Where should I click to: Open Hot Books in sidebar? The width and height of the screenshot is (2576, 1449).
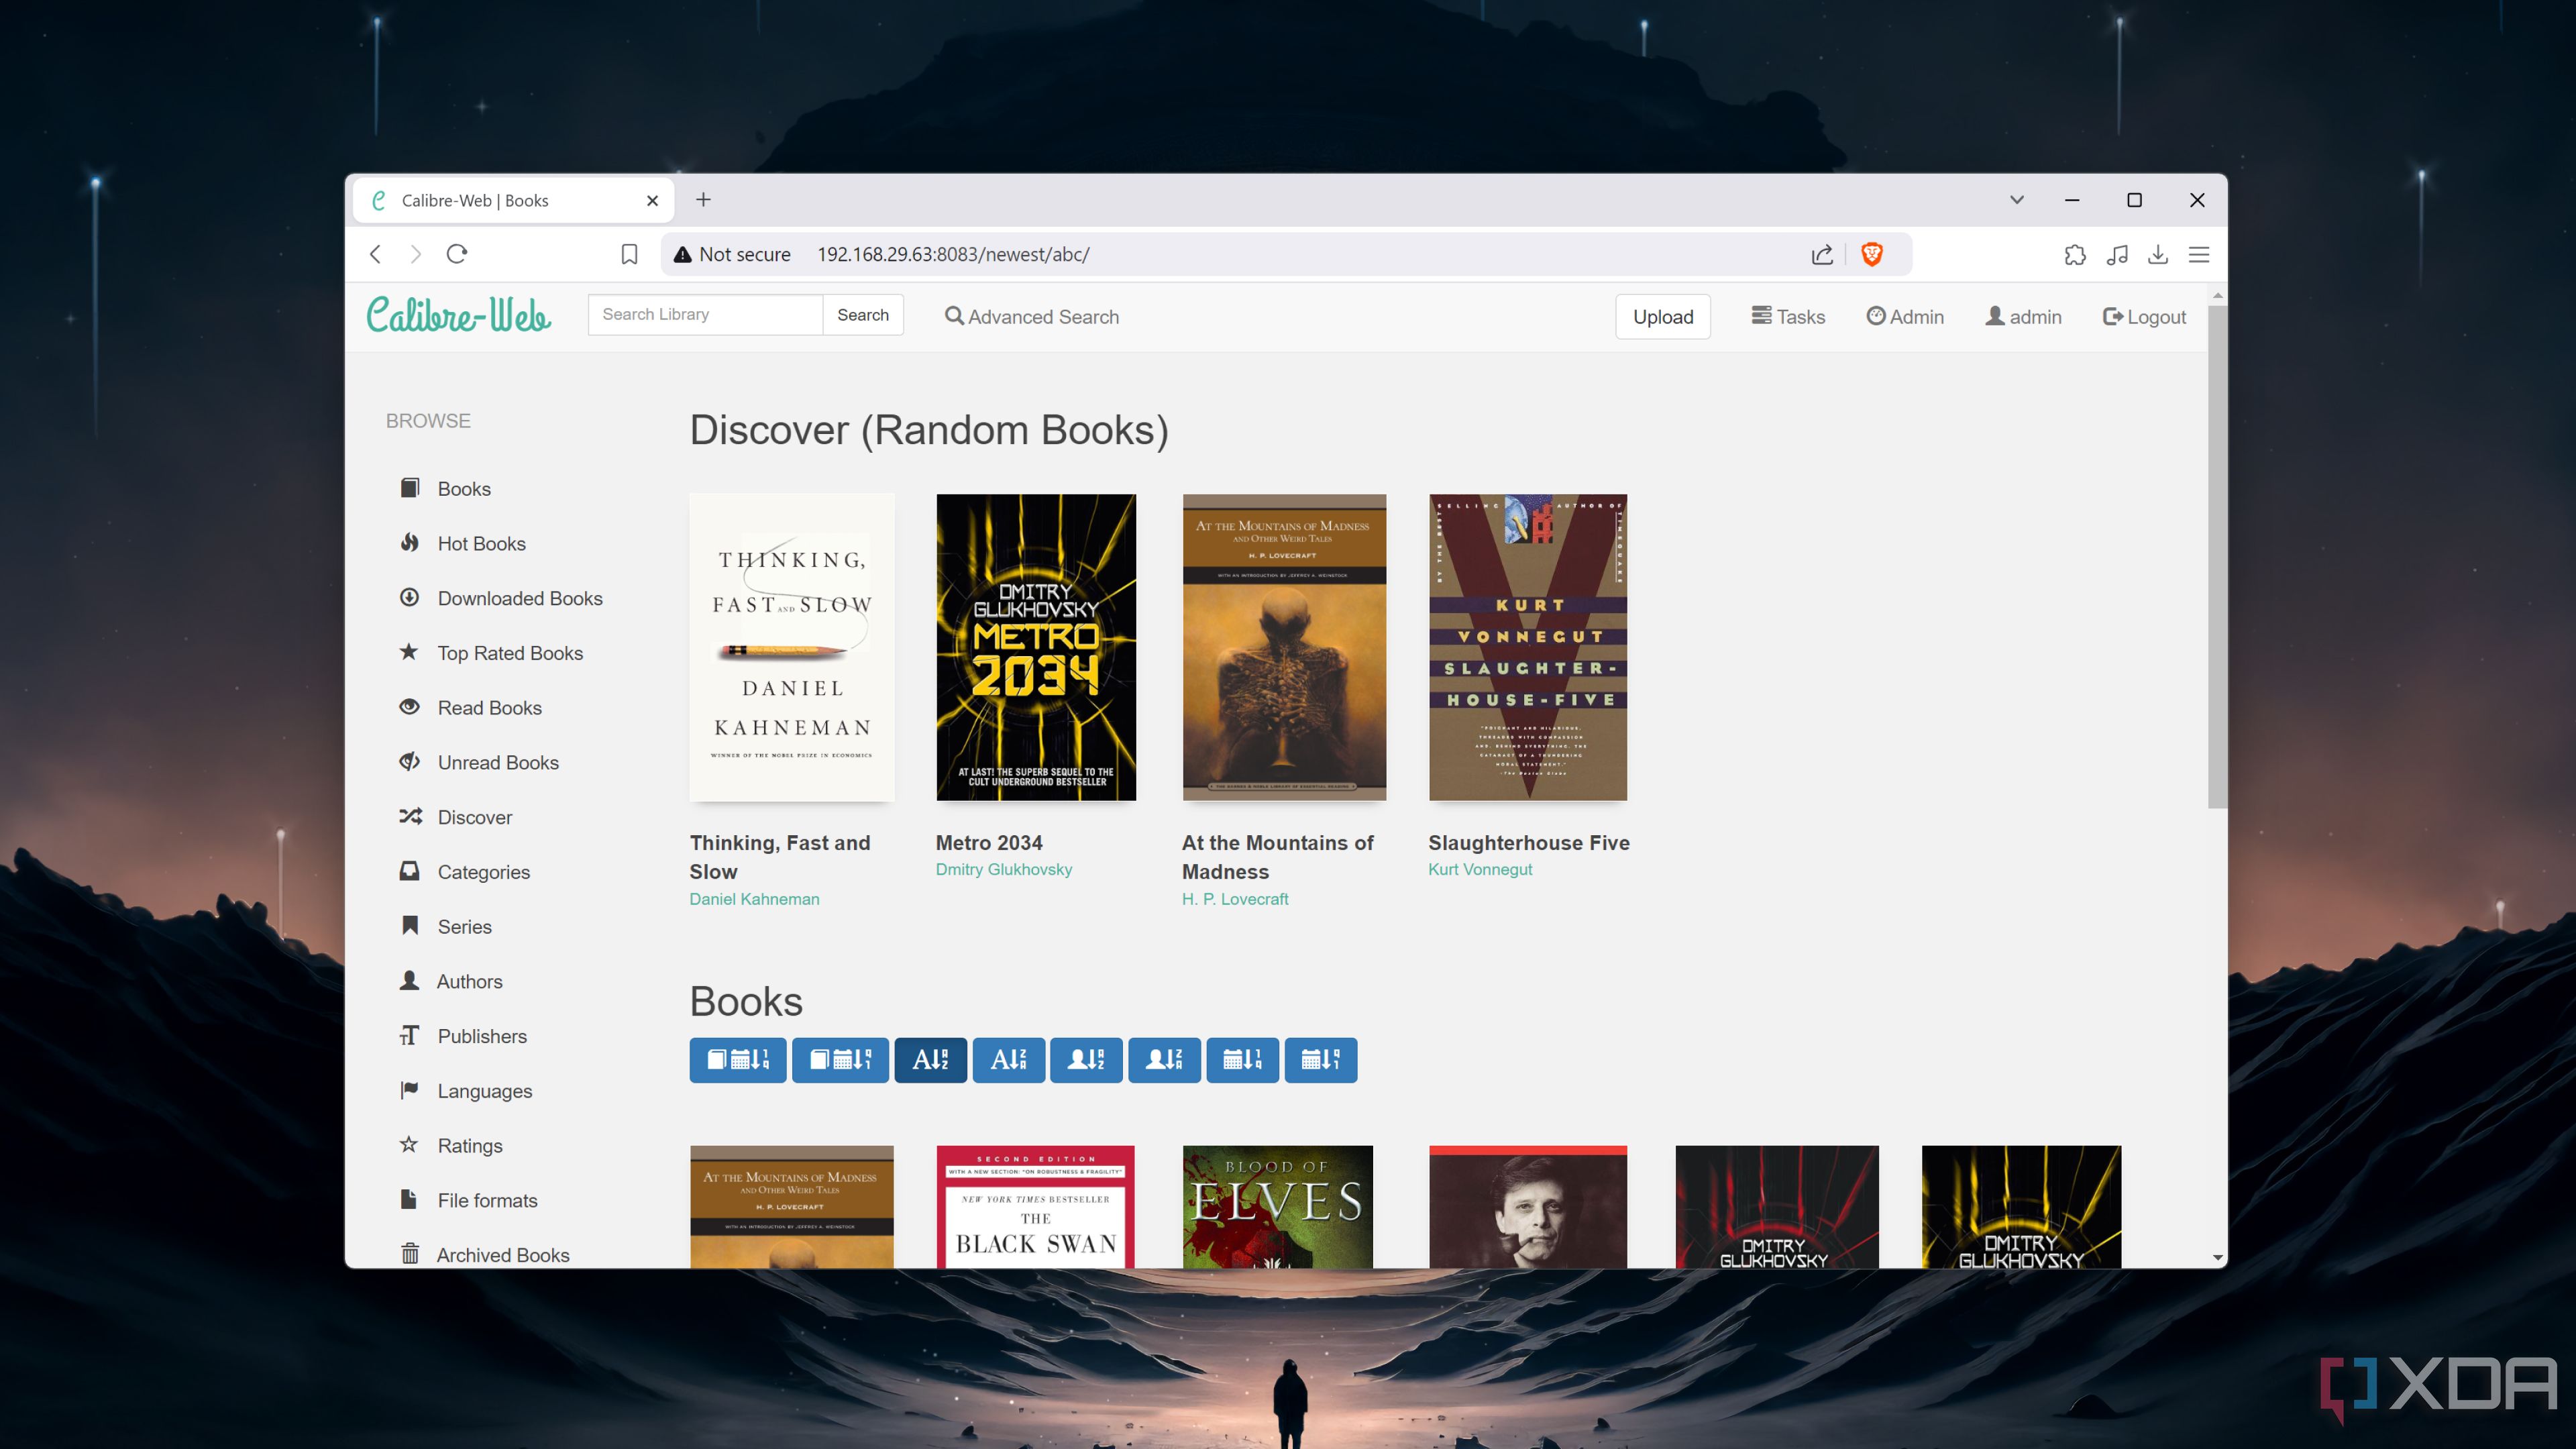tap(481, 543)
